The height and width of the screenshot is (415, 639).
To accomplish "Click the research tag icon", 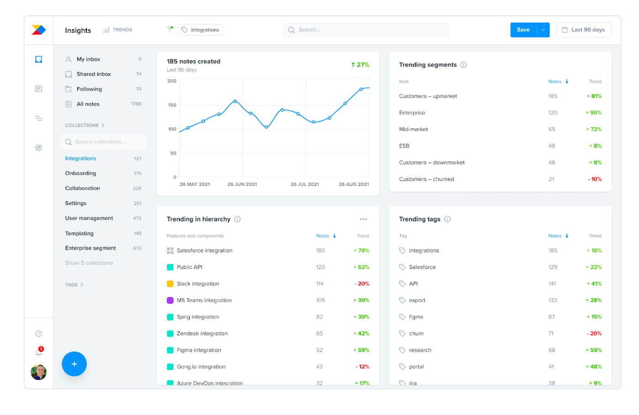I will pyautogui.click(x=402, y=350).
